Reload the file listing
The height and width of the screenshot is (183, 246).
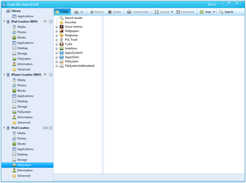coord(97,12)
